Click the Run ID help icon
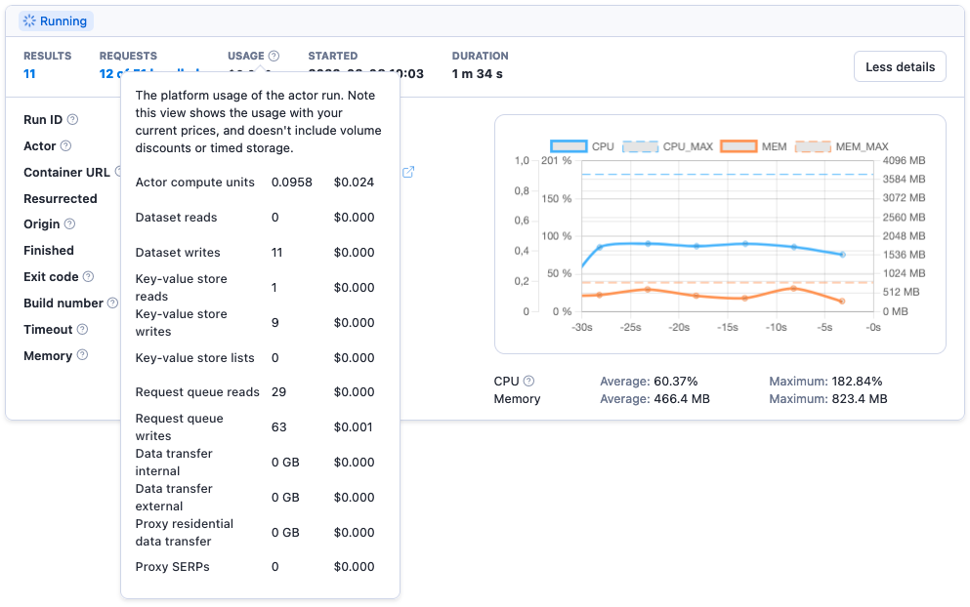This screenshot has width=970, height=607. [74, 119]
